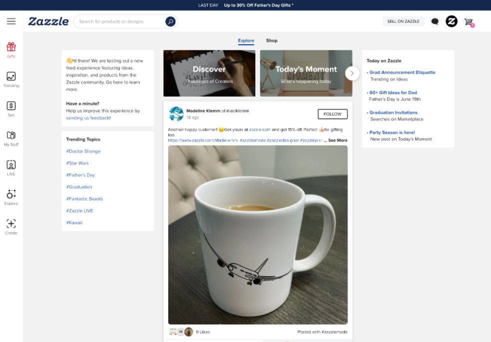Open the #Zazzle LIVE trending topic
The image size is (491, 342).
click(79, 211)
